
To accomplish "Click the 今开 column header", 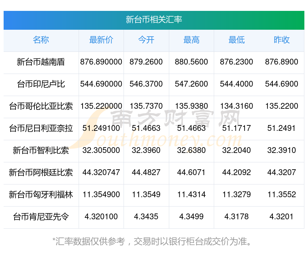I will pyautogui.click(x=146, y=40).
